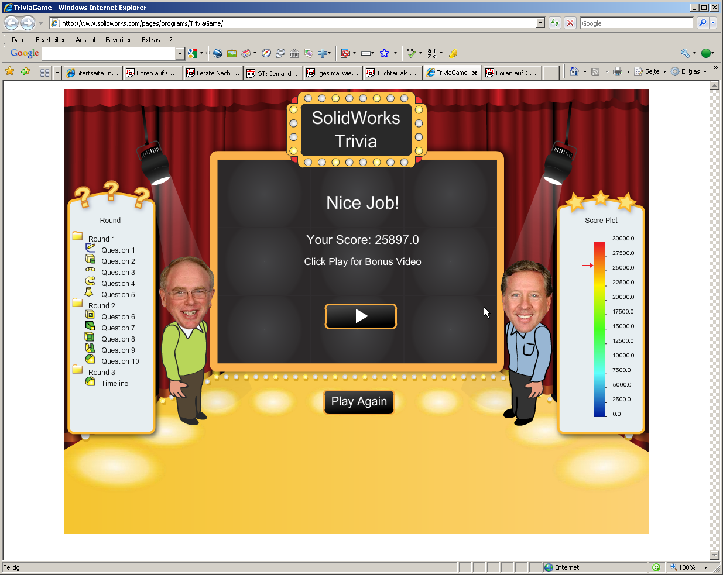Switch to the Startseite In... tab

pos(92,73)
